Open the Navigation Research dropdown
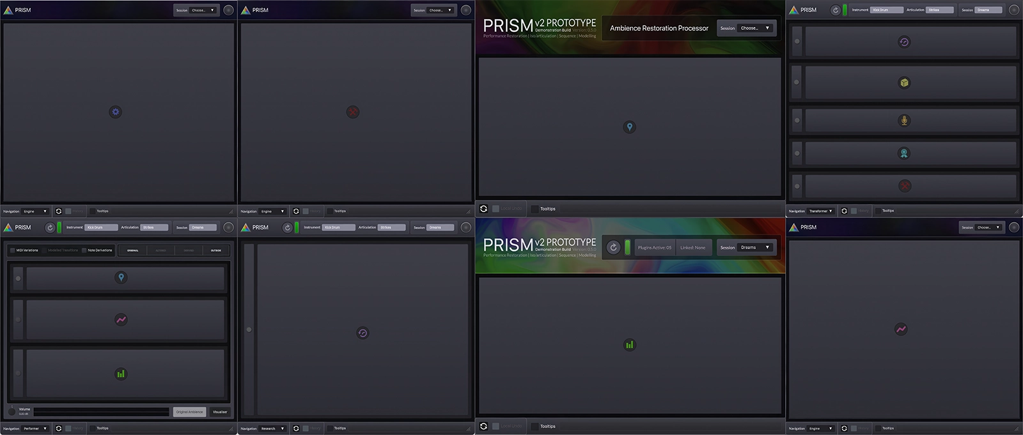This screenshot has width=1023, height=435. tap(272, 429)
